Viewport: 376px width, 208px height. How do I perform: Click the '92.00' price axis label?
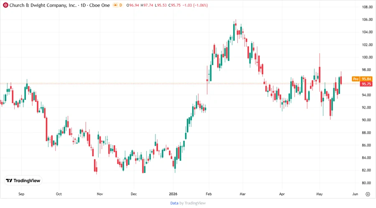367,107
